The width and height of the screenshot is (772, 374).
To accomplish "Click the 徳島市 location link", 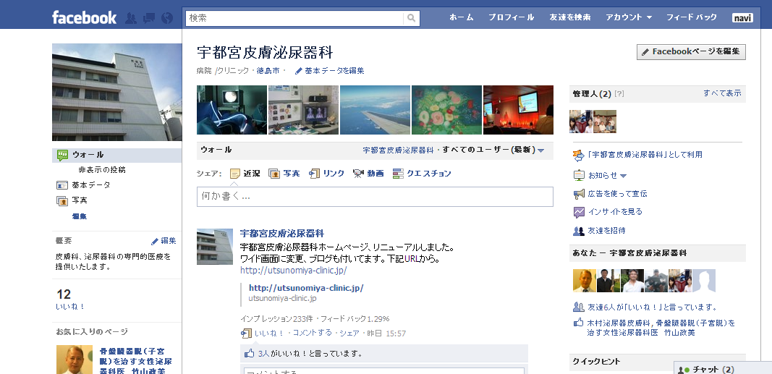I will pos(268,71).
